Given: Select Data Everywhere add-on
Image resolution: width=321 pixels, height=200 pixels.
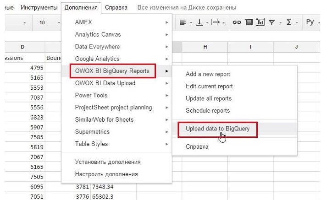Looking at the screenshot, I should point(116,46).
